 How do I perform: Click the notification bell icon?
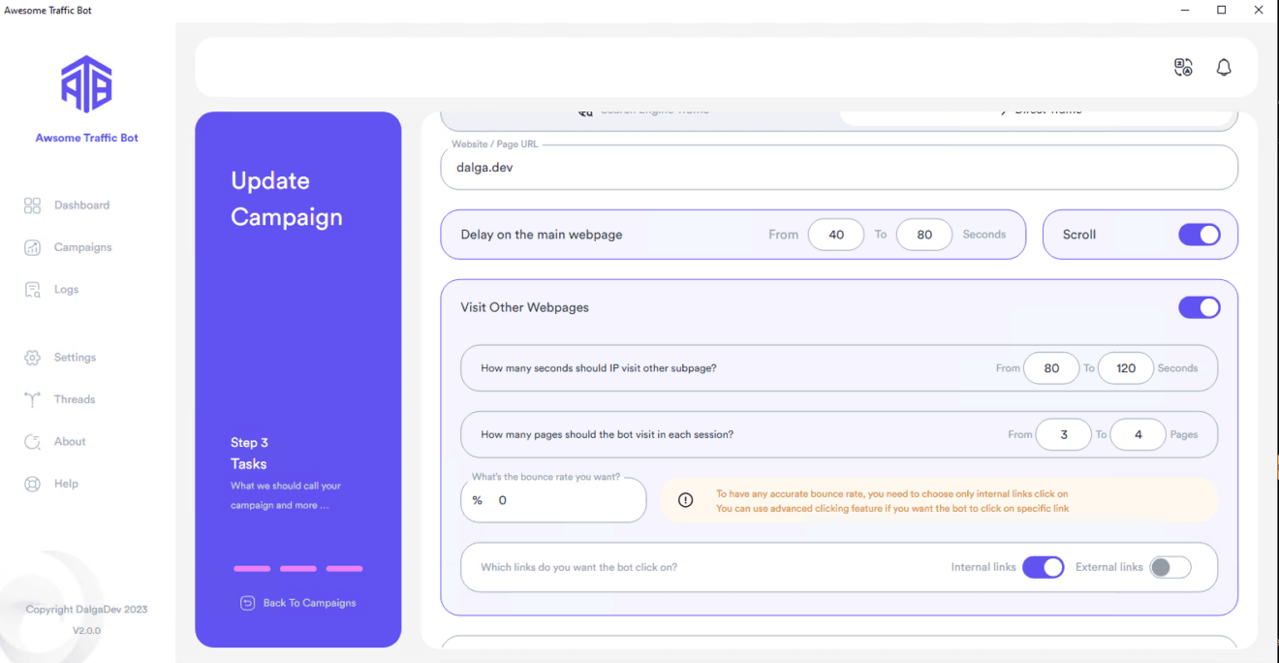click(1223, 67)
